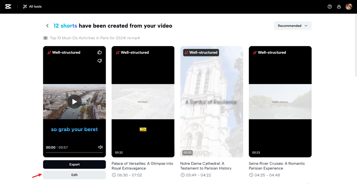Open the Notre Dame Cathedral short thumbnail
The image size is (357, 184).
click(212, 102)
